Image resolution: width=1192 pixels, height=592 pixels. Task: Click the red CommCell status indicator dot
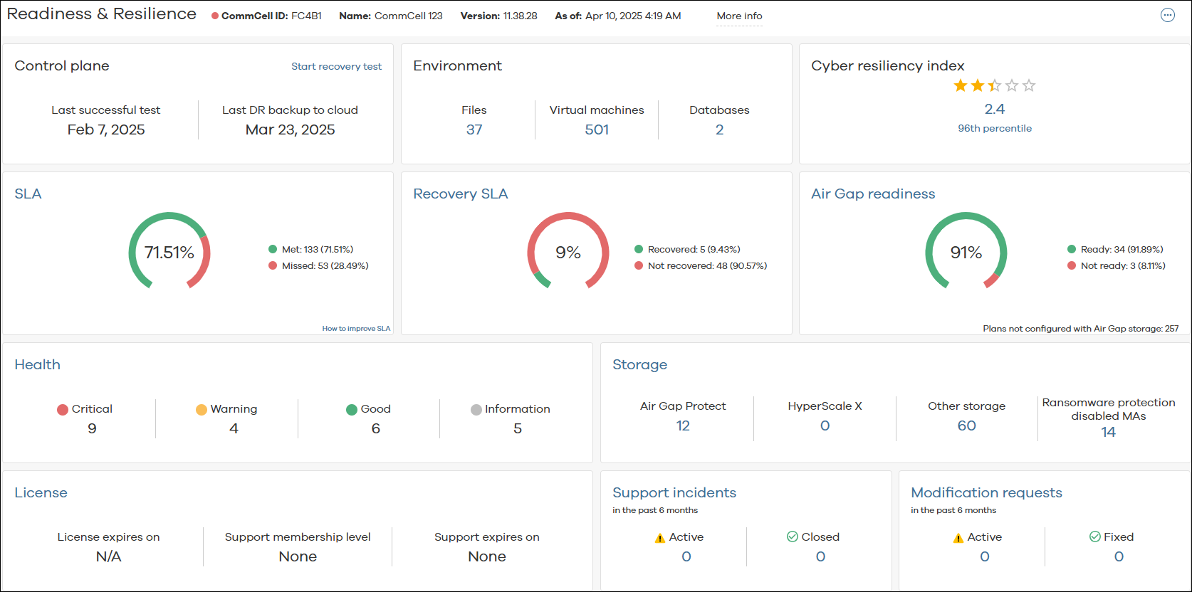pos(215,16)
